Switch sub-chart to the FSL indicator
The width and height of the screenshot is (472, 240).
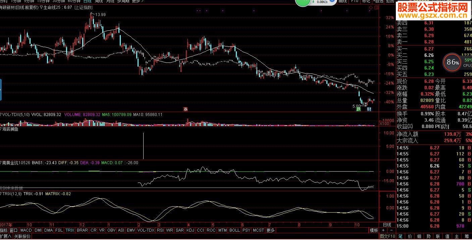pos(59,230)
